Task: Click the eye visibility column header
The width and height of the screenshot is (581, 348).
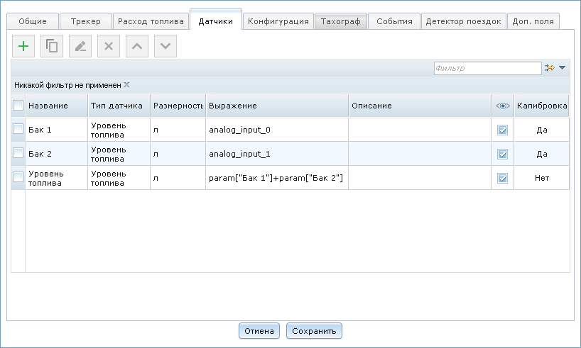Action: pyautogui.click(x=502, y=106)
